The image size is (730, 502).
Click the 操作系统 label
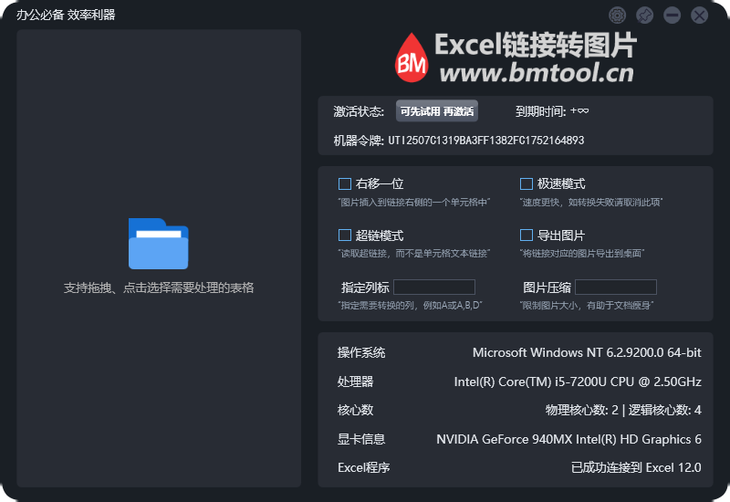click(361, 353)
